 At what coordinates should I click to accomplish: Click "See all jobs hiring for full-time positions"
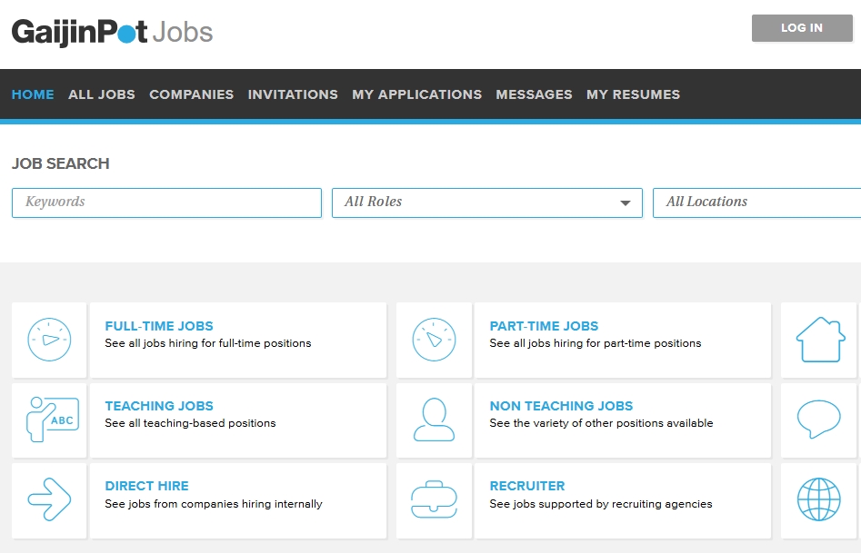208,343
